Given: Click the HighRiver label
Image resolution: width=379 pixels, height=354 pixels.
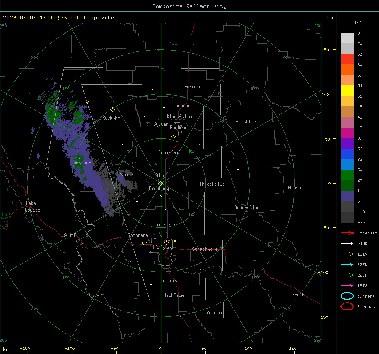Looking at the screenshot, I should click(175, 295).
